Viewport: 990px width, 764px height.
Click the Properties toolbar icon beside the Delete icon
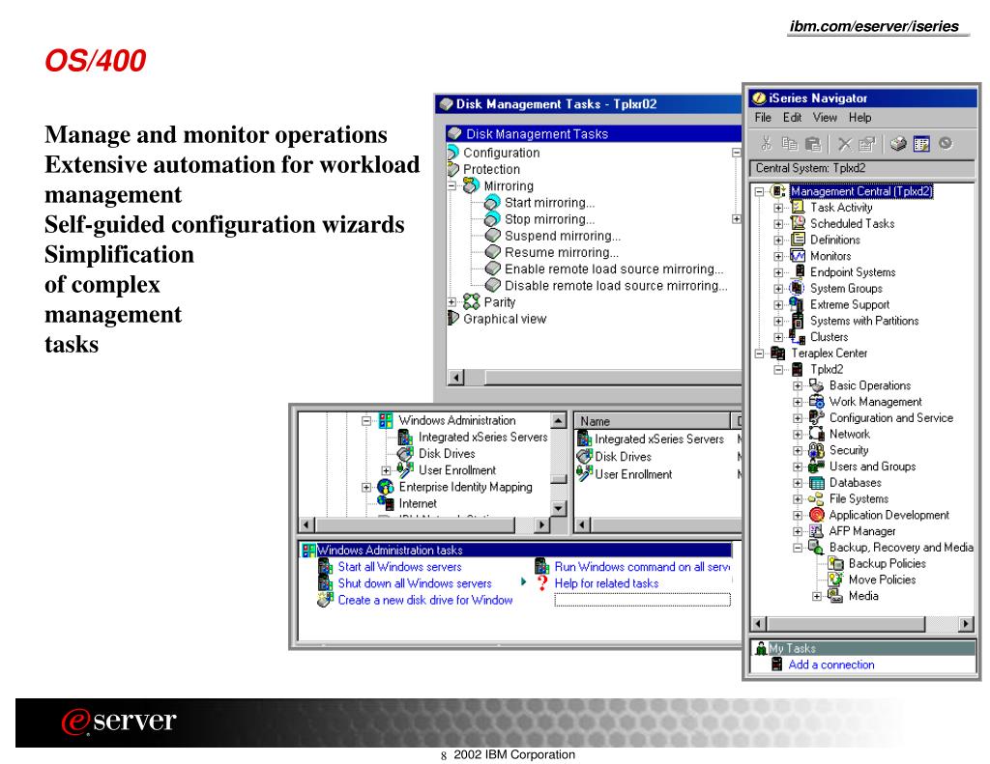pos(867,145)
